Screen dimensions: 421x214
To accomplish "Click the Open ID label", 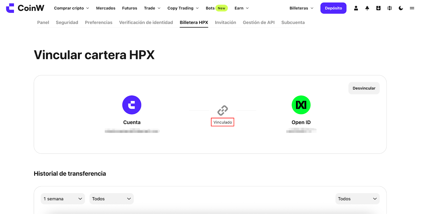I will (x=301, y=122).
